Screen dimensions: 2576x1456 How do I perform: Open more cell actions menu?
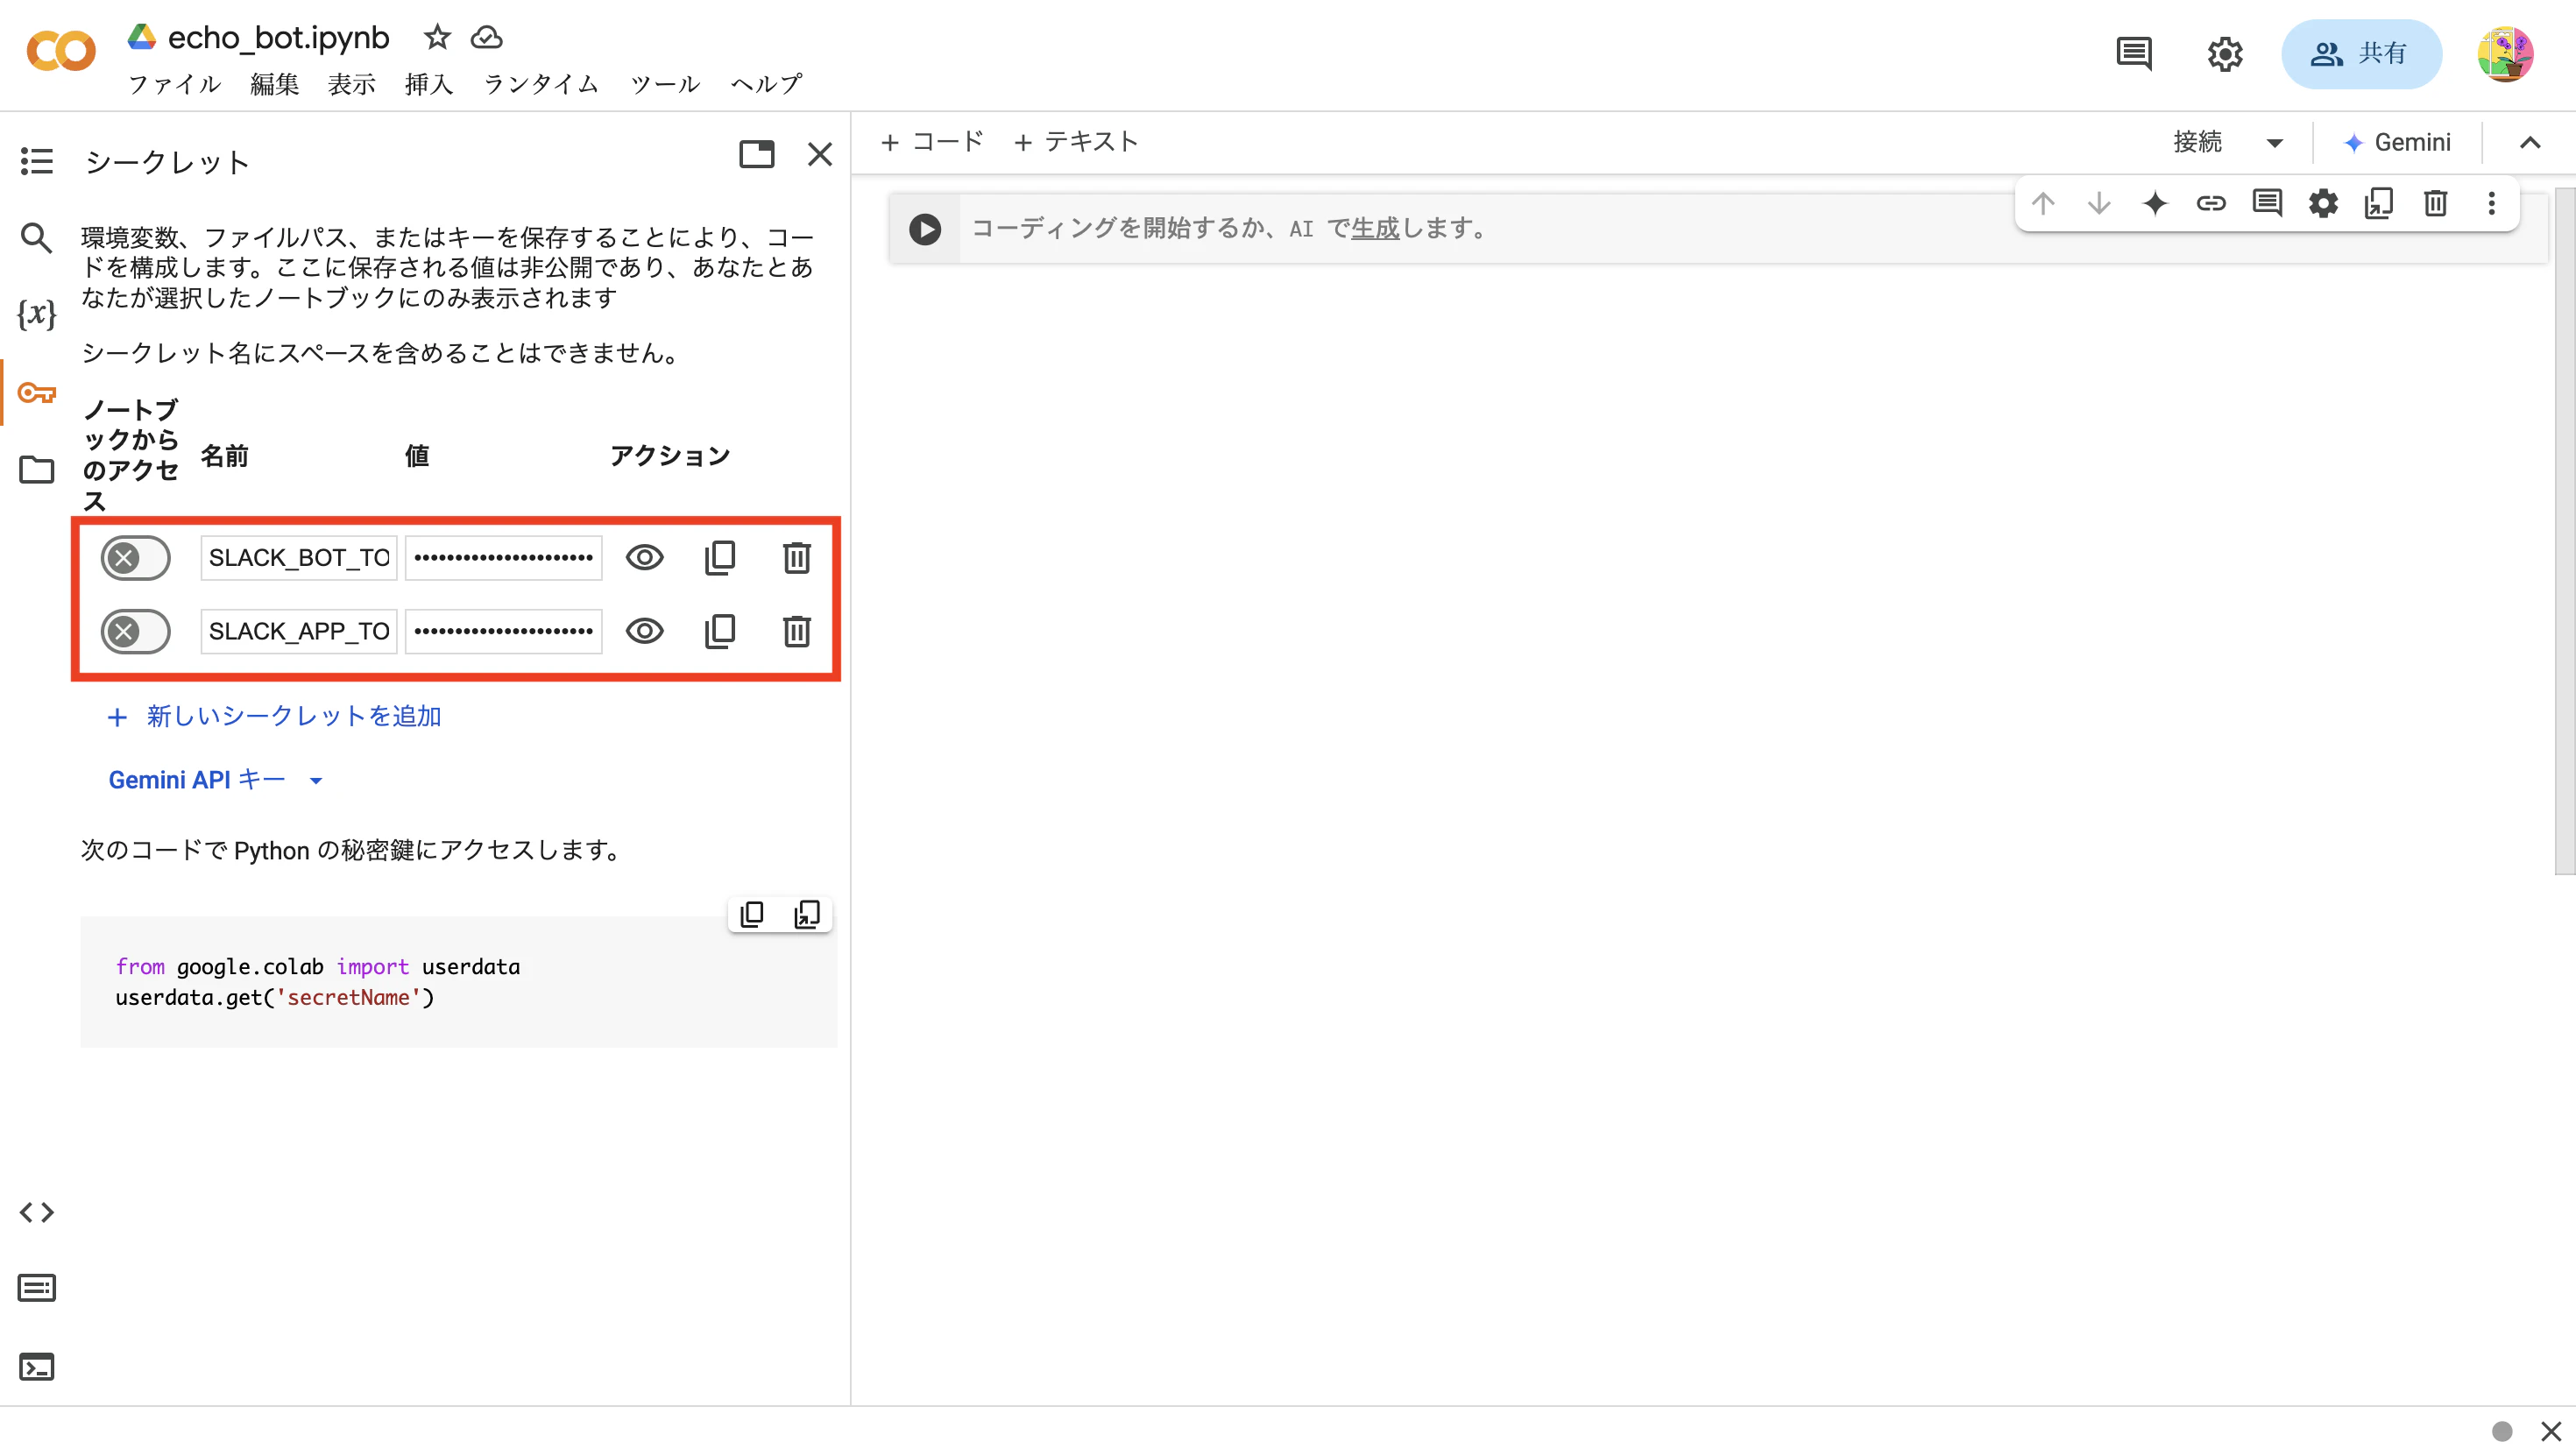pyautogui.click(x=2492, y=204)
